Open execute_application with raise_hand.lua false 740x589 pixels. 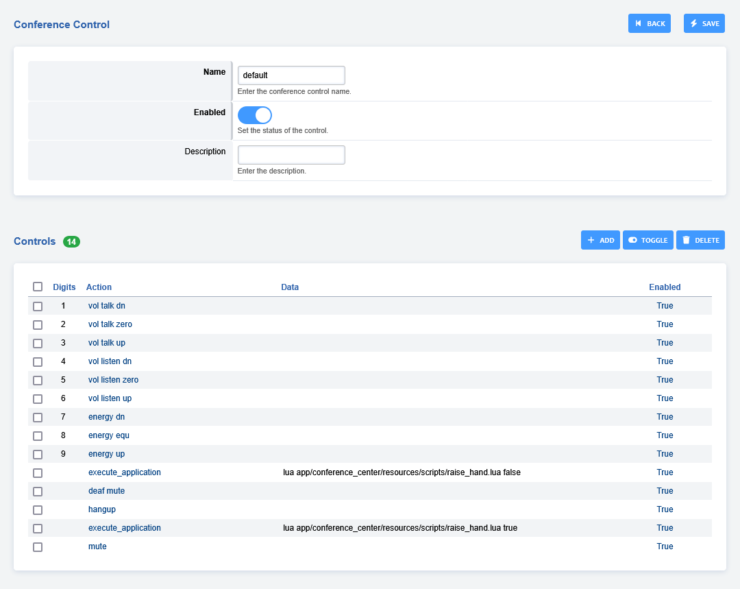click(125, 472)
